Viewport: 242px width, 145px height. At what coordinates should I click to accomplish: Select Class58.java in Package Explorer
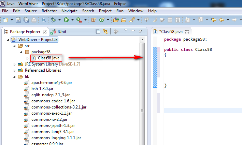48,58
